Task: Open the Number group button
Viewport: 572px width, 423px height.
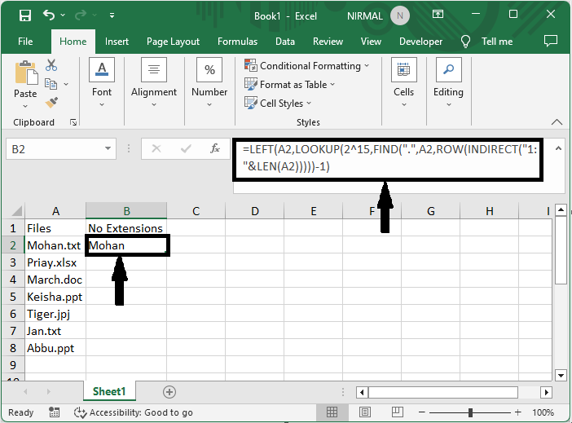Action: [209, 83]
